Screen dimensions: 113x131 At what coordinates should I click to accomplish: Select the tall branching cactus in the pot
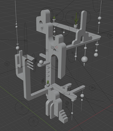pos(76,20)
